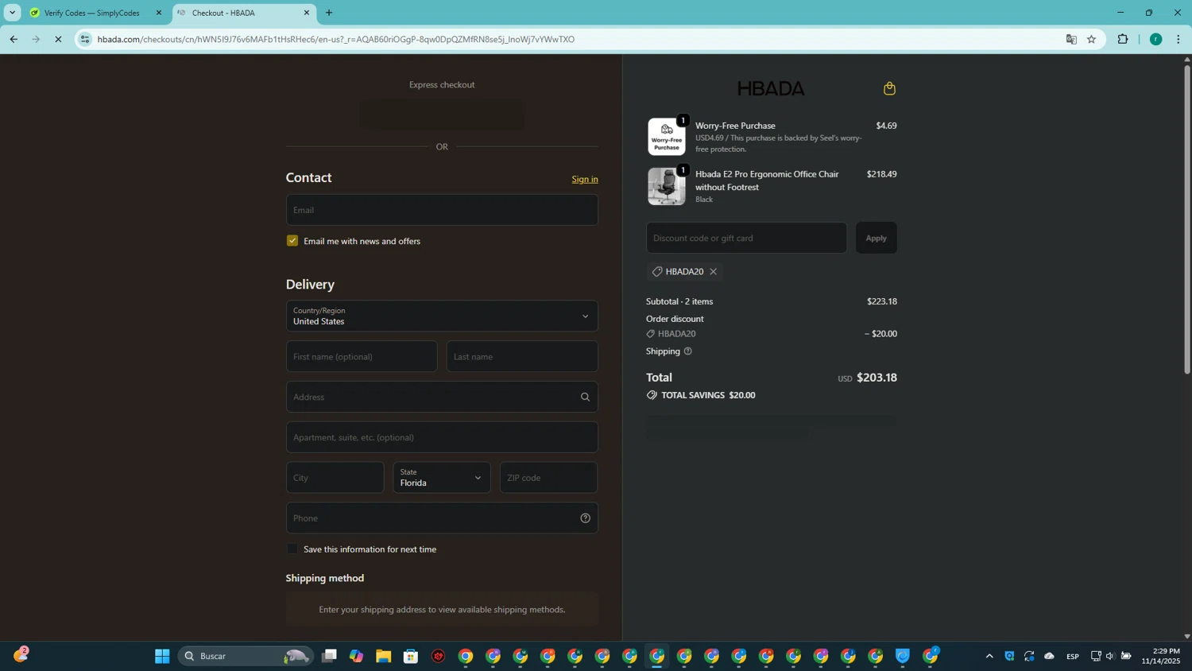
Task: Click the OneDrive cloud tray icon
Action: [1049, 656]
